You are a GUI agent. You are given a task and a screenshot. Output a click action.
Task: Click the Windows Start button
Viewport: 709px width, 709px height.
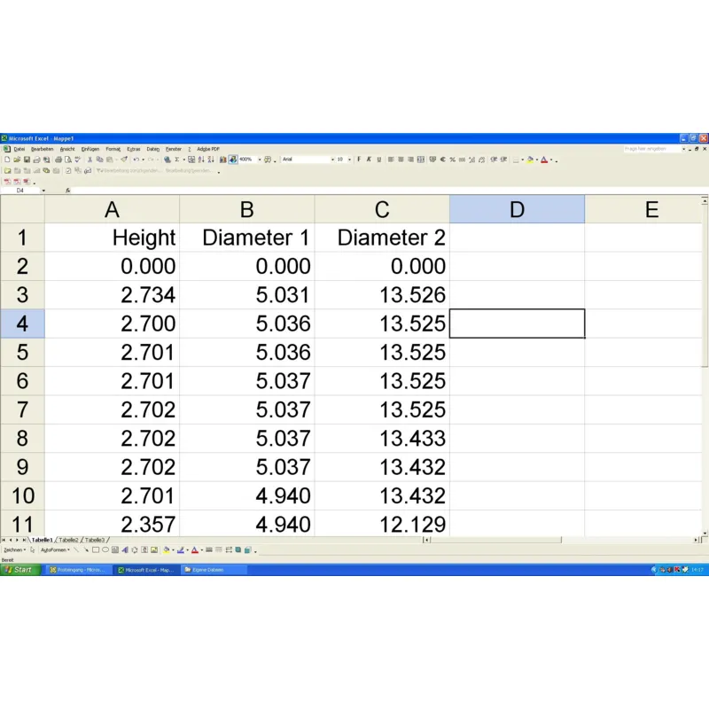pos(20,570)
